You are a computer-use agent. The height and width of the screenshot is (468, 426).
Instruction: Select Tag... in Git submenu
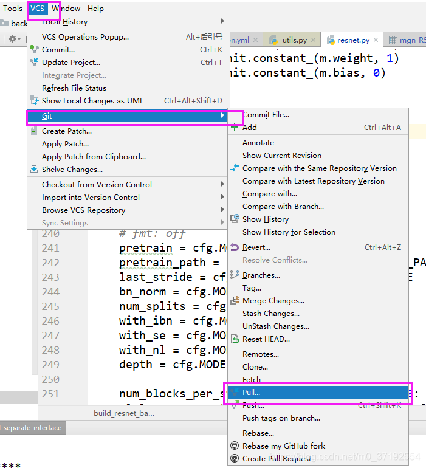click(318, 288)
